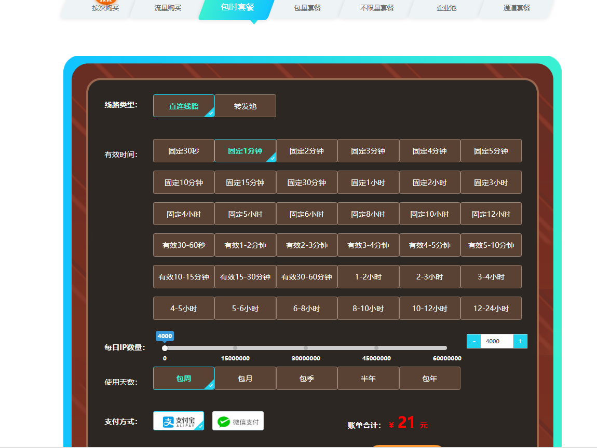Choose 固定6小时 duration
The image size is (597, 448).
tap(307, 214)
